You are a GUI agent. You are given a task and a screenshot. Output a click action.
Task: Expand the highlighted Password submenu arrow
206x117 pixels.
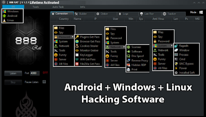(x=72, y=37)
